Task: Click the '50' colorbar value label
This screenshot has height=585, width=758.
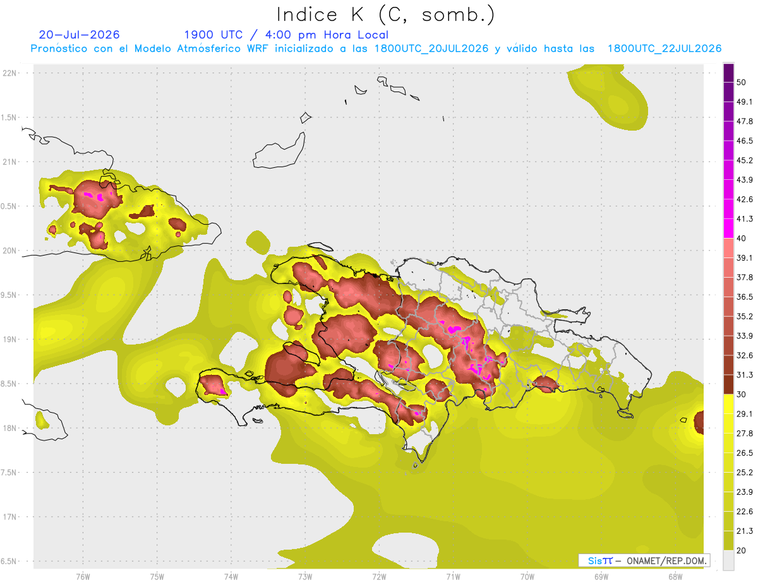Action: tap(742, 82)
